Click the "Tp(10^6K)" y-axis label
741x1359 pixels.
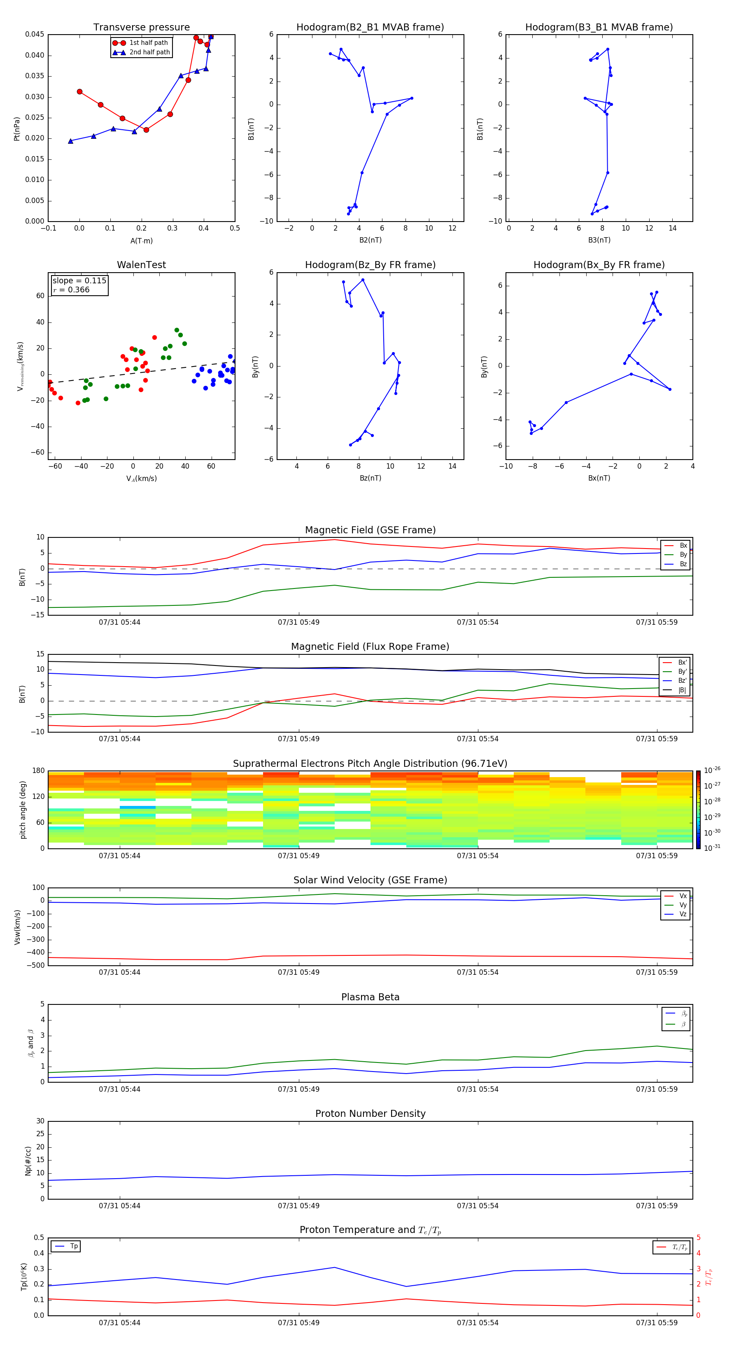pos(24,1277)
